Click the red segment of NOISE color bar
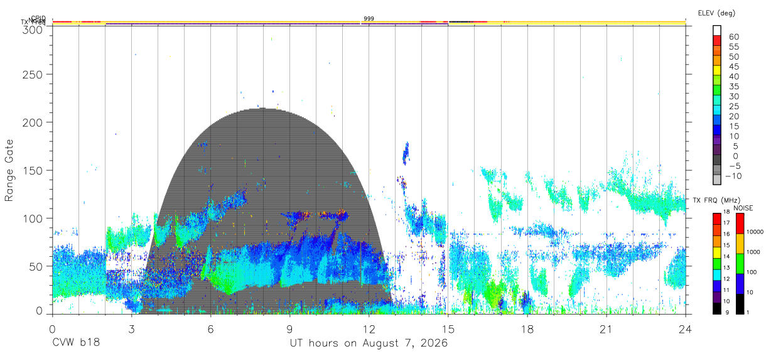The height and width of the screenshot is (356, 771). coord(740,224)
